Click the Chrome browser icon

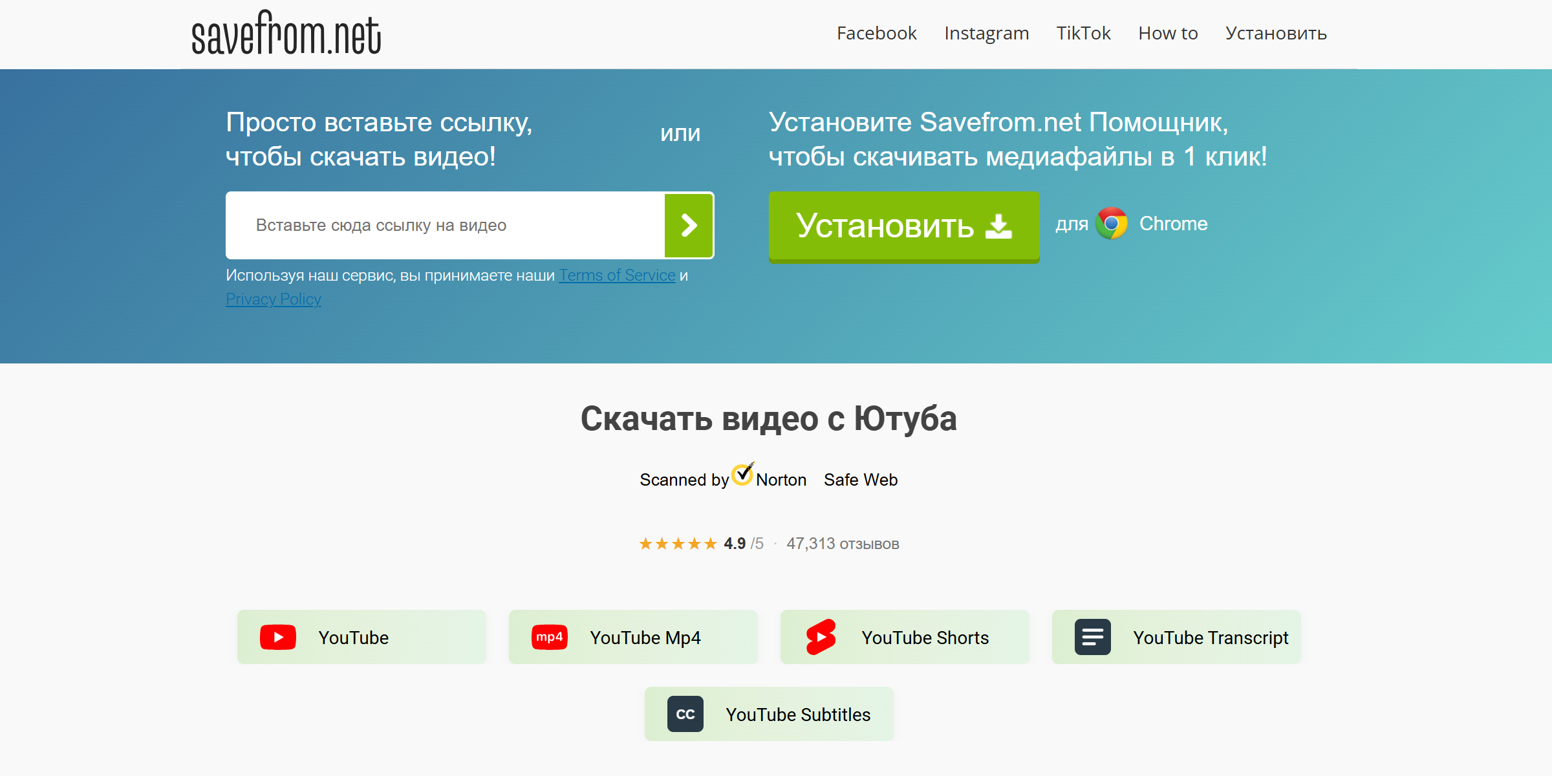(x=1112, y=223)
